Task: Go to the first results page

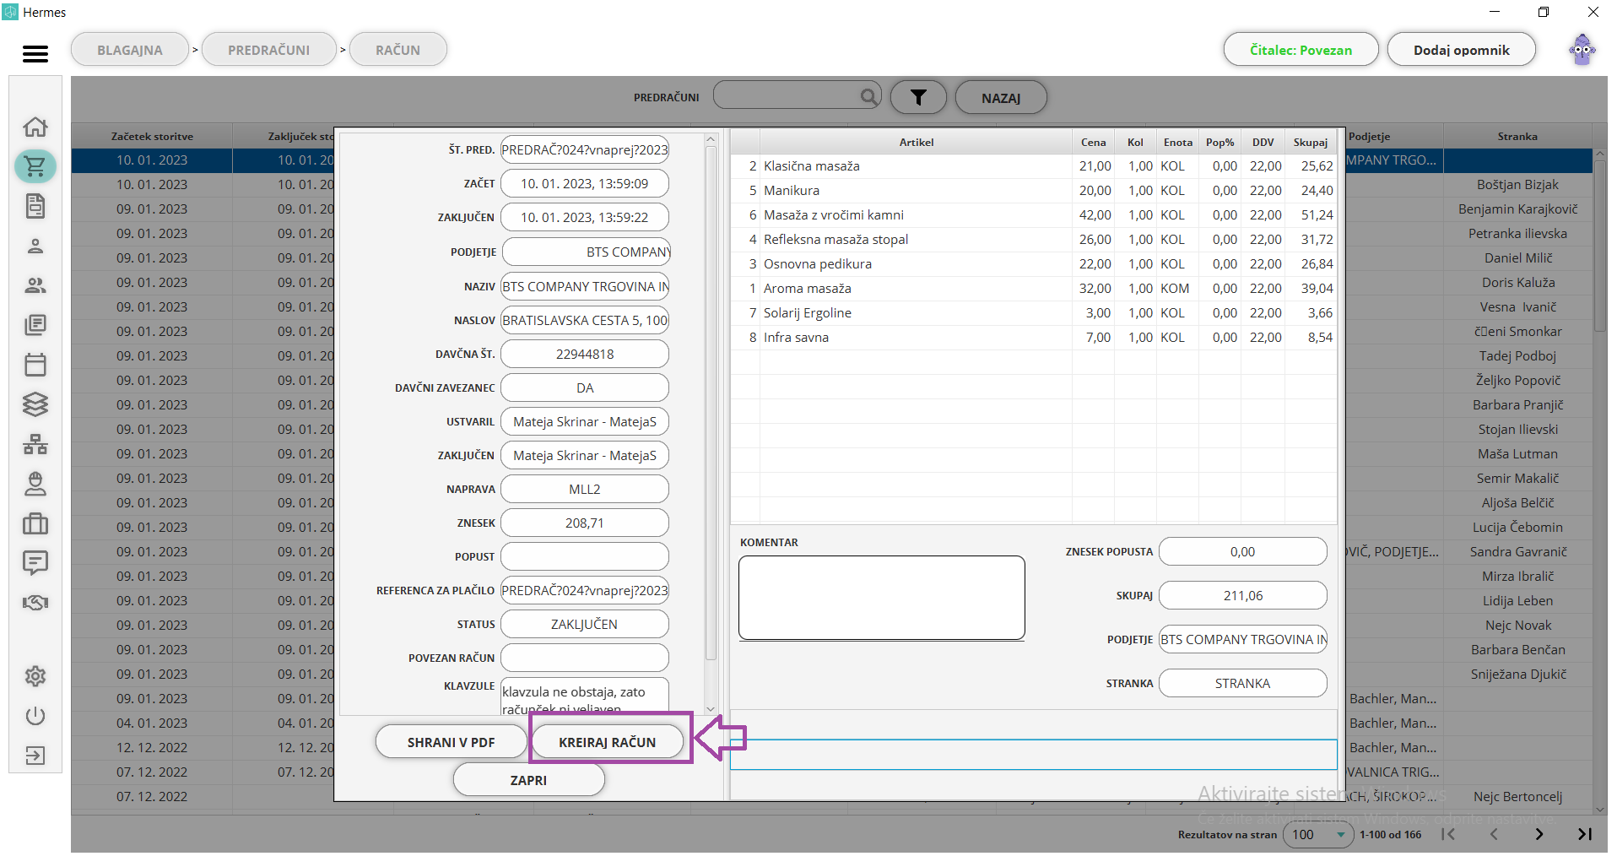Action: (x=1448, y=834)
